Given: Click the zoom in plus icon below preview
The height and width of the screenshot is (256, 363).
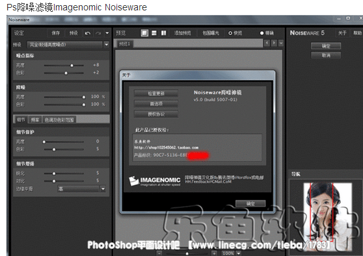Looking at the screenshot, I should click(x=215, y=253).
